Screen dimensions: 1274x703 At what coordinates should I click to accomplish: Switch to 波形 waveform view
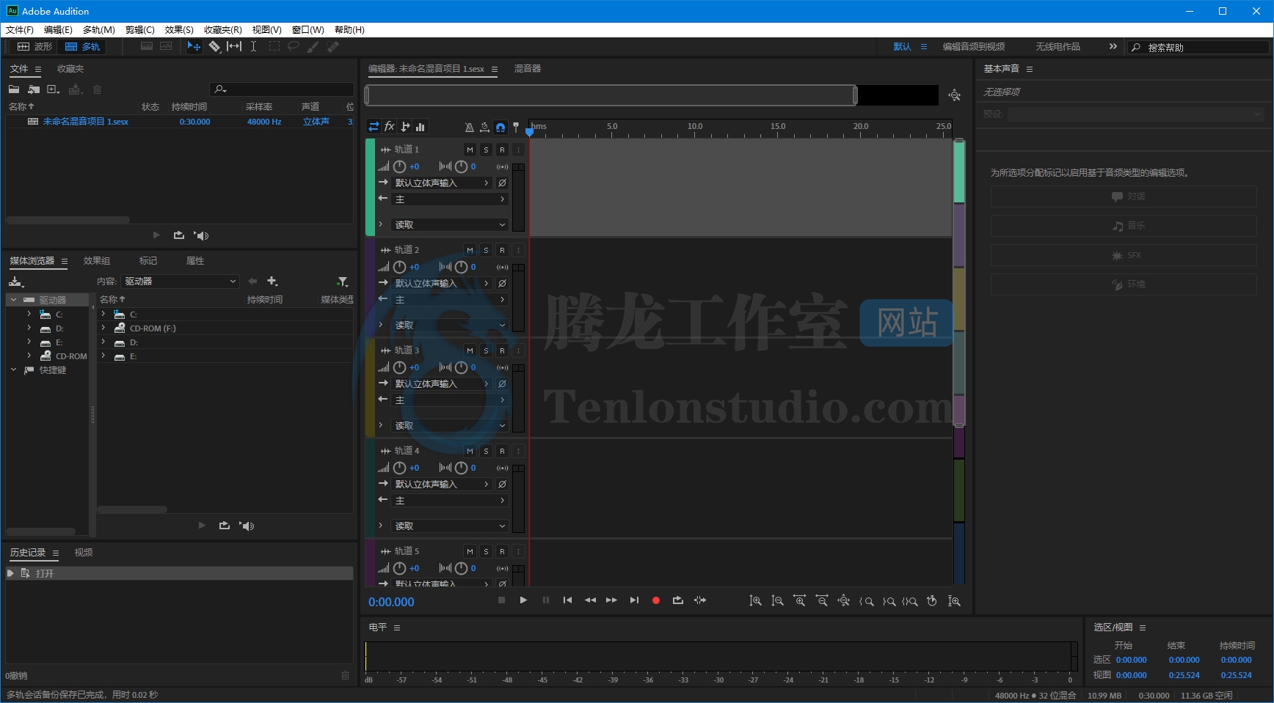[34, 46]
